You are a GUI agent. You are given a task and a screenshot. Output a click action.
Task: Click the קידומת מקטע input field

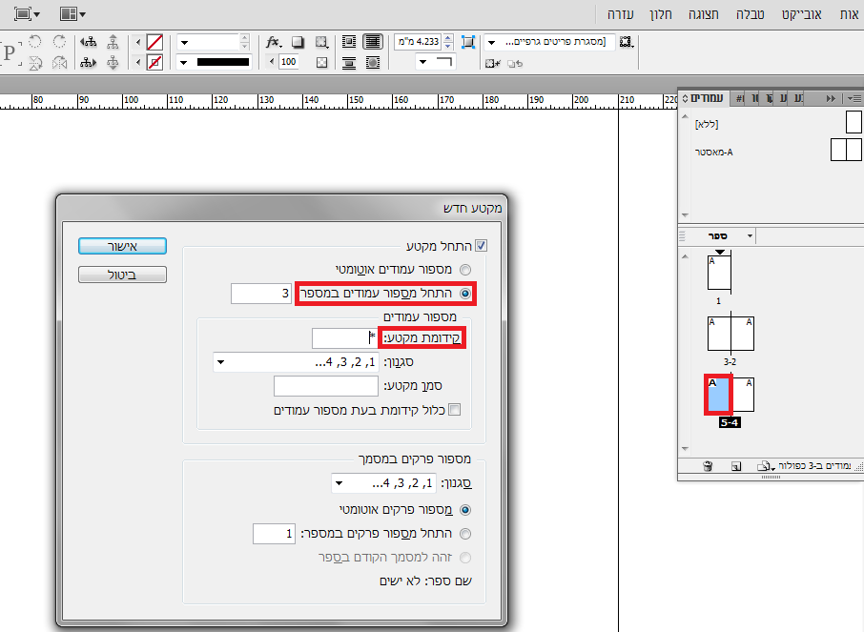pyautogui.click(x=344, y=338)
